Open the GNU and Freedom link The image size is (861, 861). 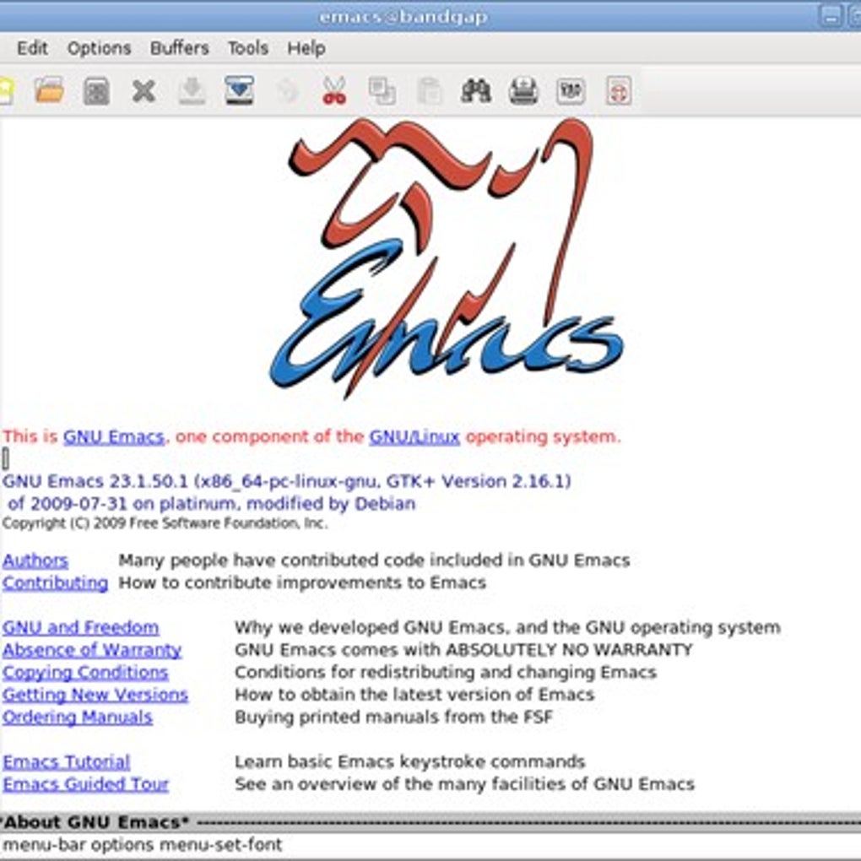coord(81,628)
